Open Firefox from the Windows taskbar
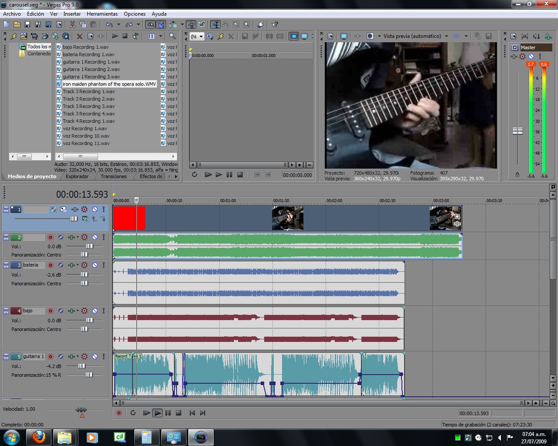This screenshot has height=446, width=558. coord(39,437)
